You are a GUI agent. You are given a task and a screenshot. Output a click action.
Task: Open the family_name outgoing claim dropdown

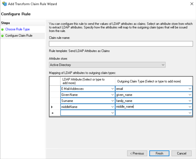(190, 101)
